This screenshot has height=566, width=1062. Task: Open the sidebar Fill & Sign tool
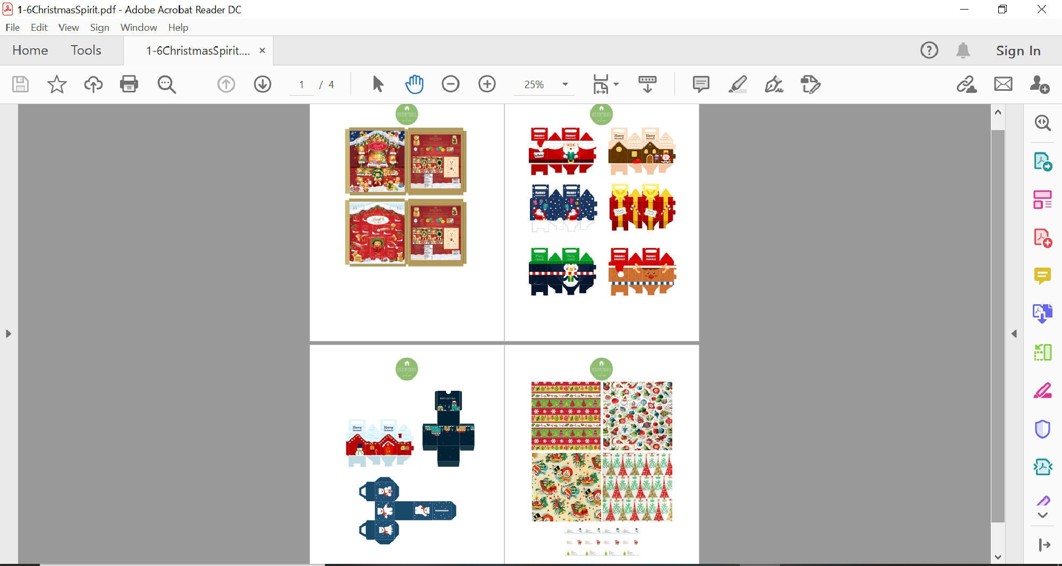1042,391
